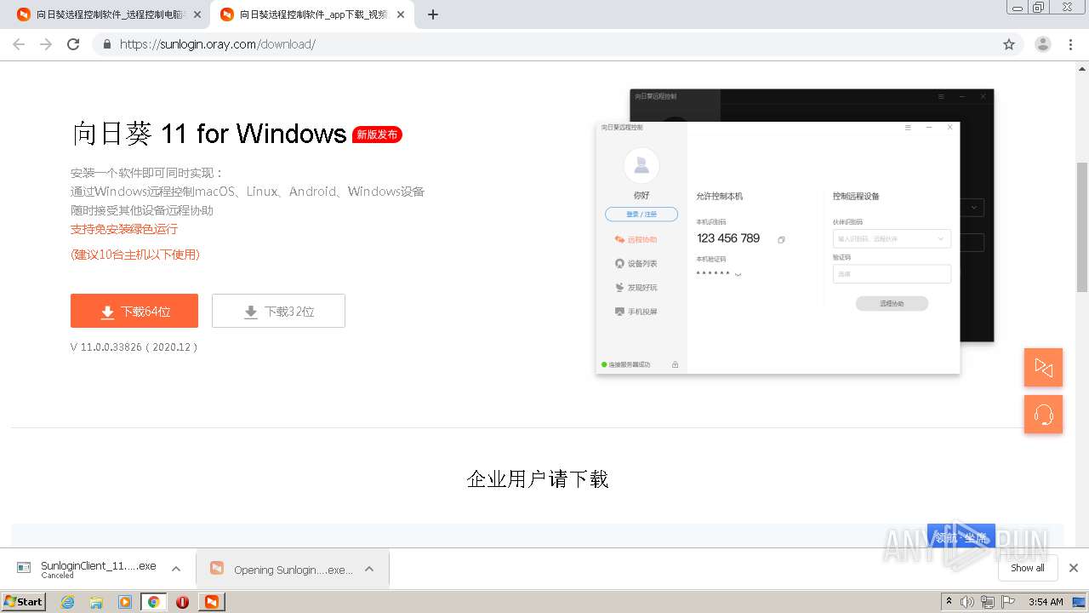The width and height of the screenshot is (1089, 613).
Task: Click the enterprise users download heading
Action: (538, 479)
